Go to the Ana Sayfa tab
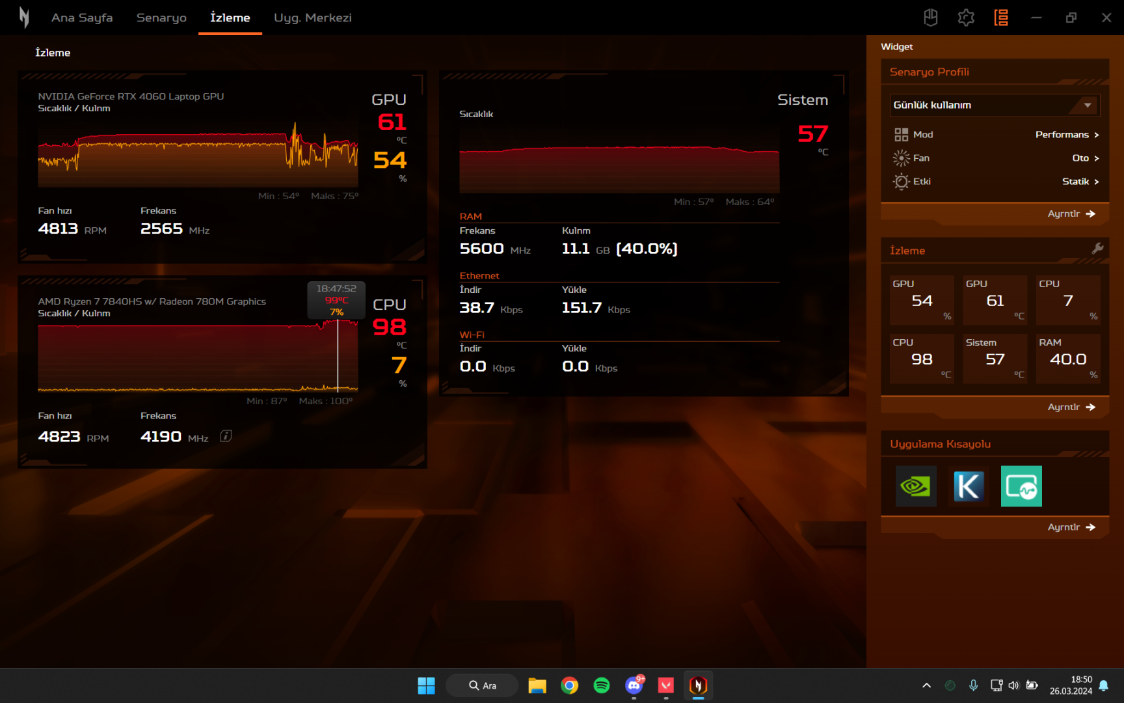Screen dimensions: 1124x703 [x=82, y=18]
